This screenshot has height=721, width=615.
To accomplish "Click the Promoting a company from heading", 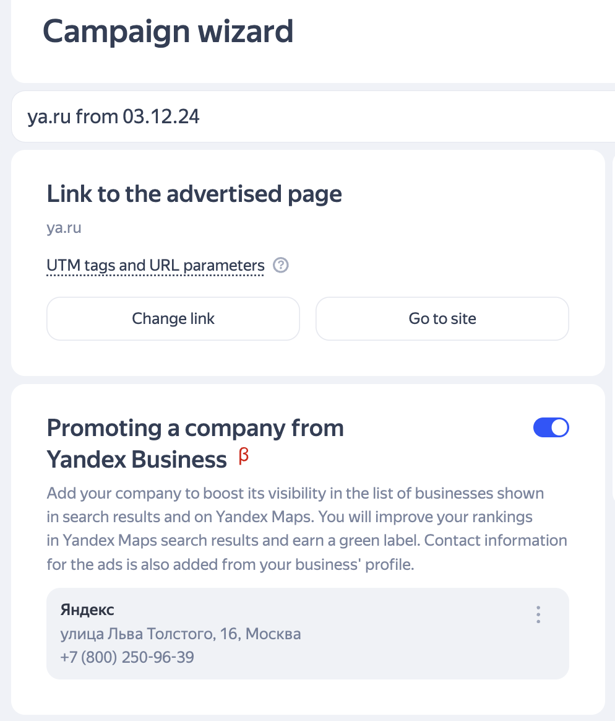I will [195, 428].
